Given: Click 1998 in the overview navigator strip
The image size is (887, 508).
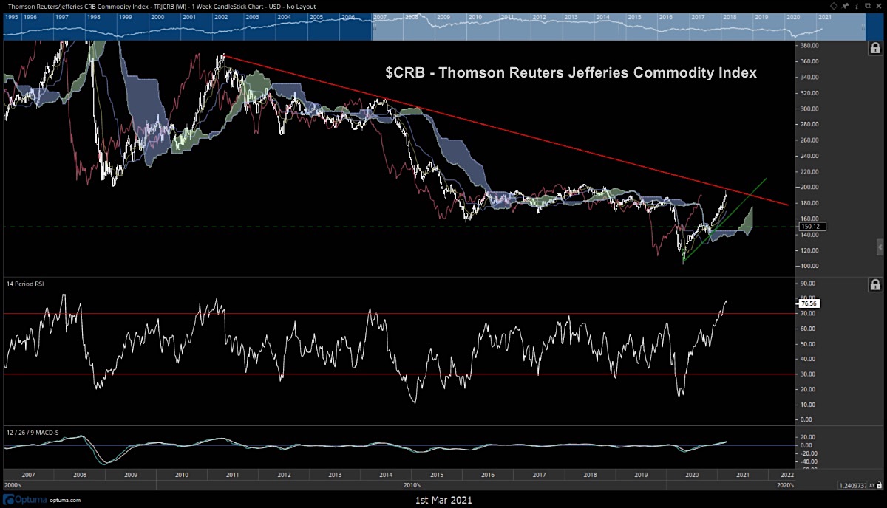Looking at the screenshot, I should (93, 16).
